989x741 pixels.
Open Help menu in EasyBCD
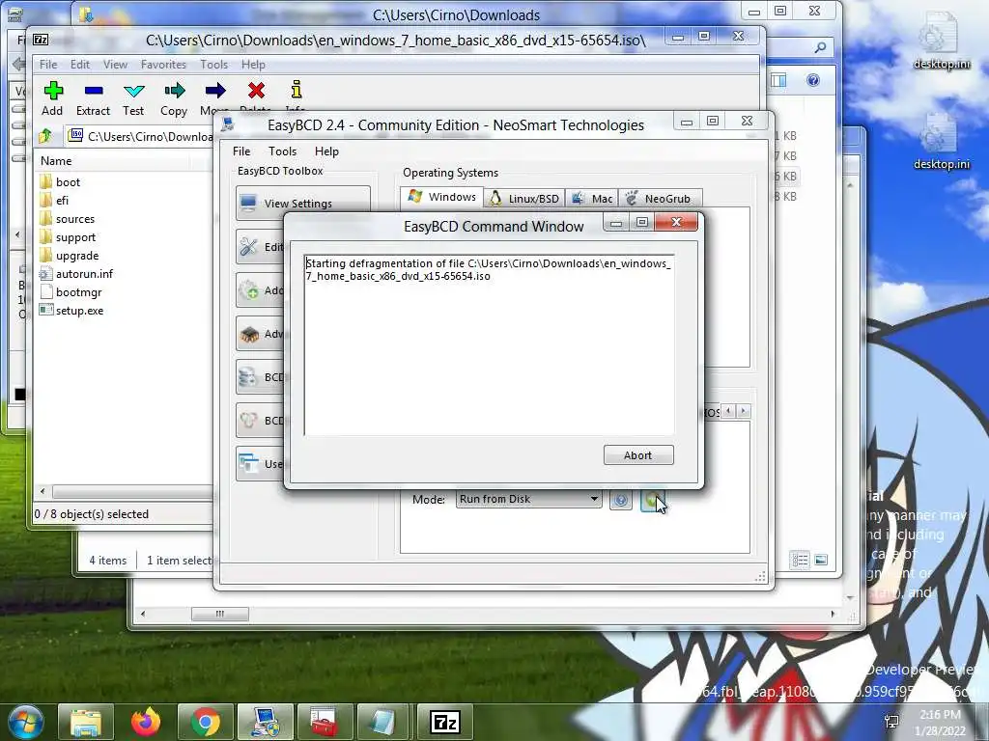[x=326, y=151]
